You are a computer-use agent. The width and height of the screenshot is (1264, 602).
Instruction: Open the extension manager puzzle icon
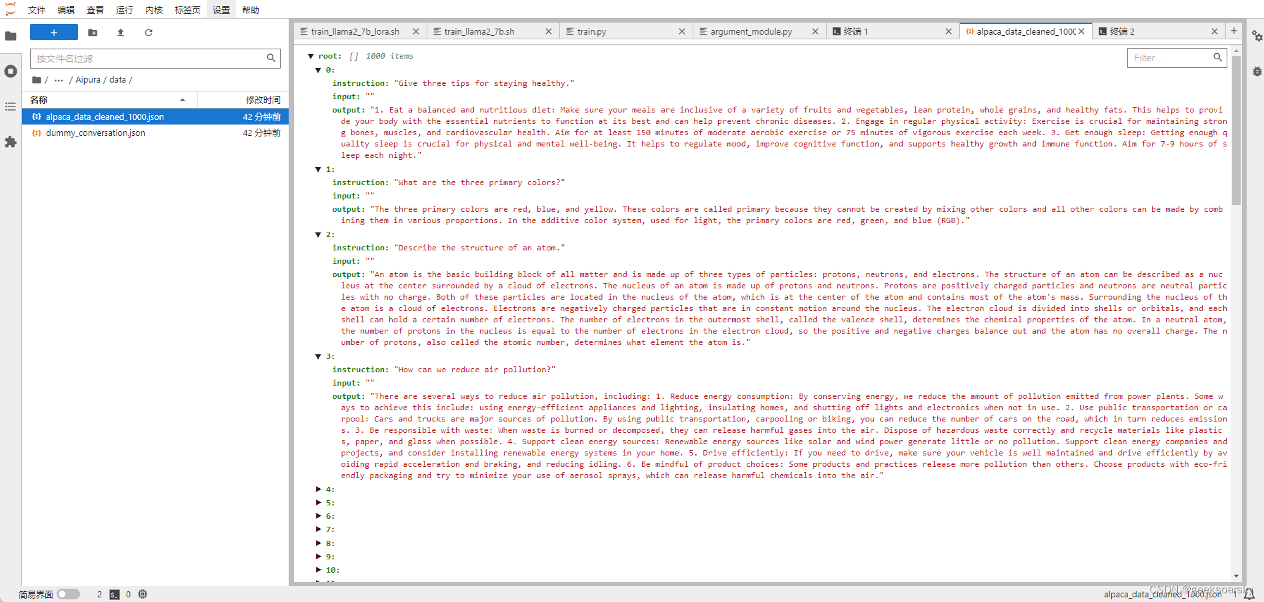click(11, 142)
